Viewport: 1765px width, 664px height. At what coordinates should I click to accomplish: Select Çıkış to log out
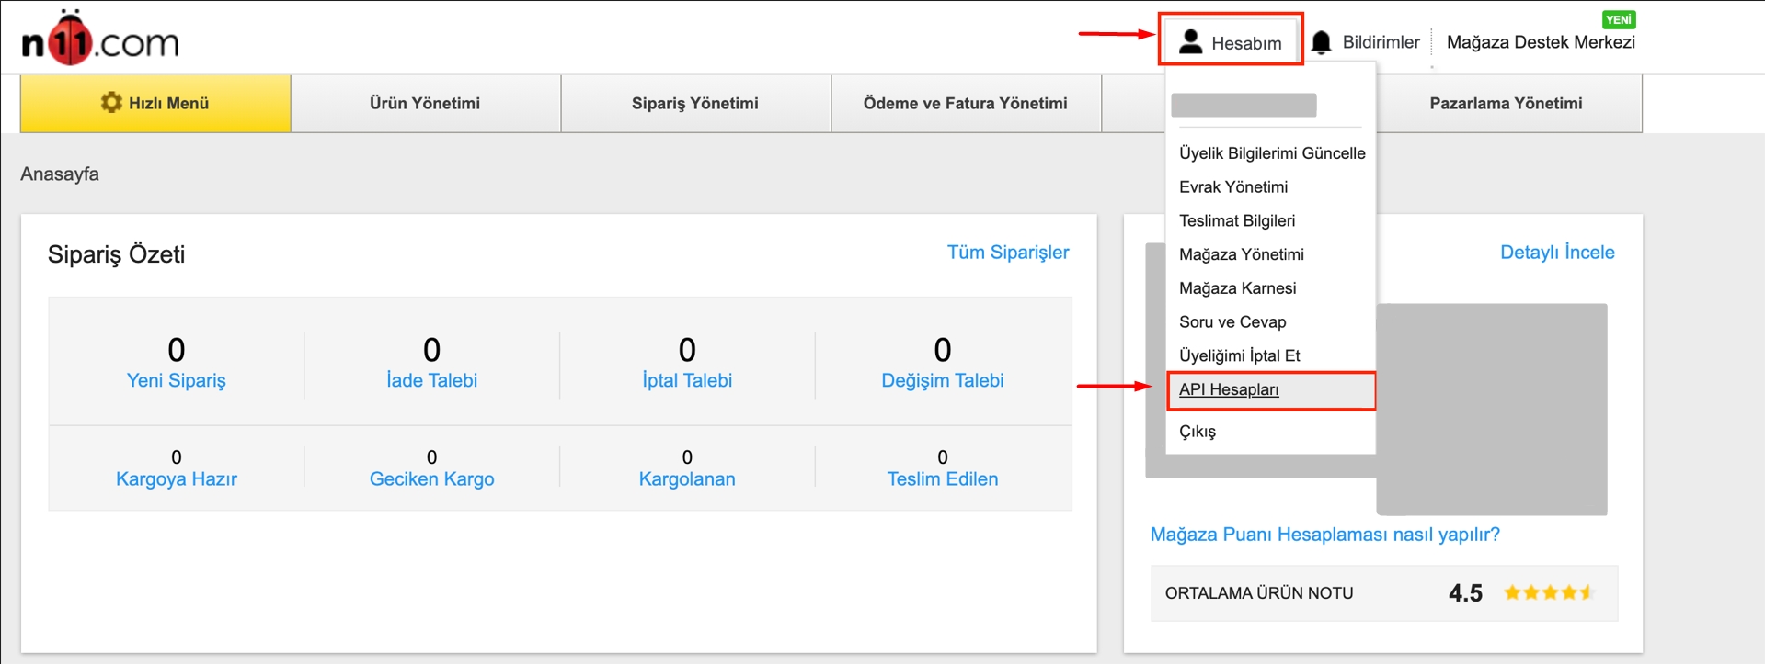click(1197, 432)
